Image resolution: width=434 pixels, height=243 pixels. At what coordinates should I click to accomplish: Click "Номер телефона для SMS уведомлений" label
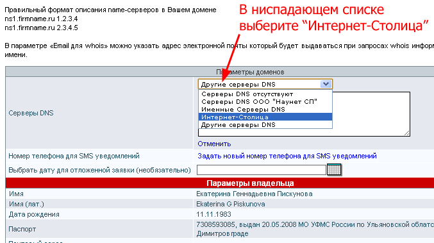(74, 156)
